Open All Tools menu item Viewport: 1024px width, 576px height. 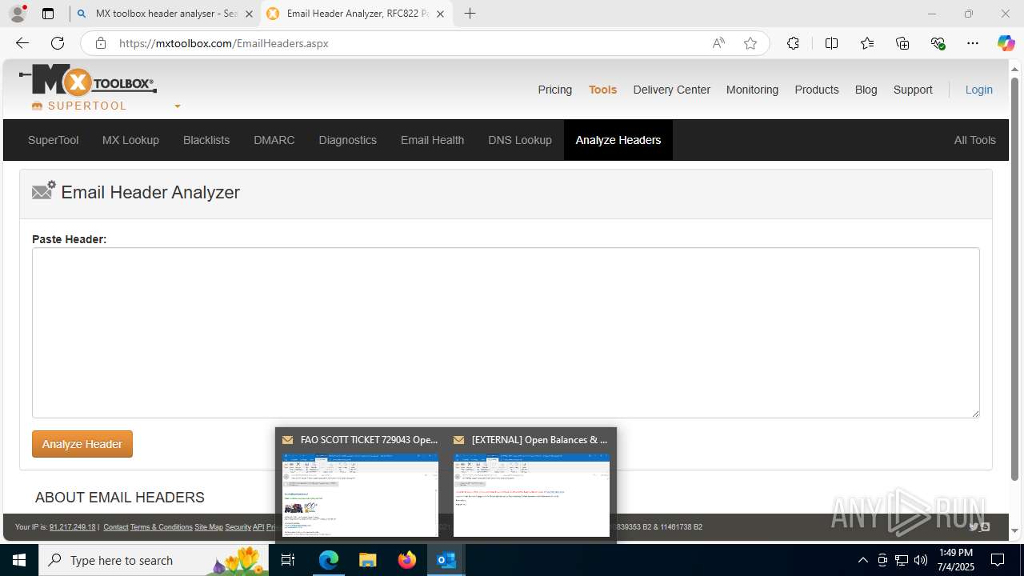coord(974,140)
